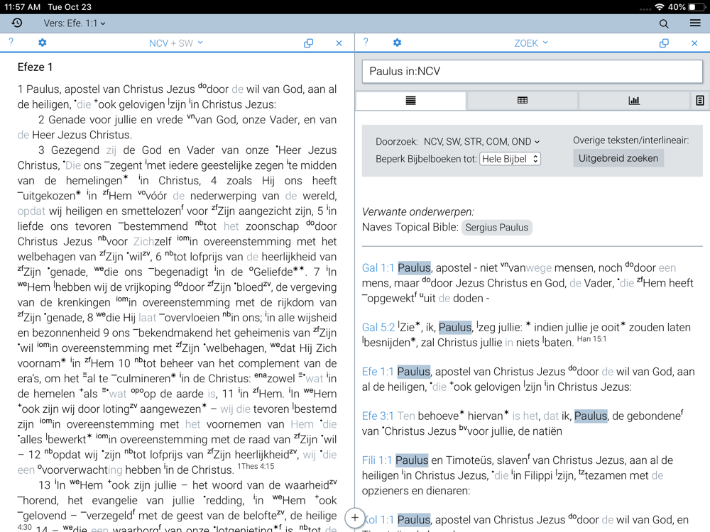Open the verse selector Vers: Efe. 1:1
The width and height of the screenshot is (710, 532).
tap(75, 23)
